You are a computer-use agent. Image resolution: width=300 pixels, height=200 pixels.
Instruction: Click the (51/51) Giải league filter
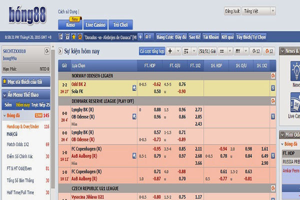click(207, 51)
